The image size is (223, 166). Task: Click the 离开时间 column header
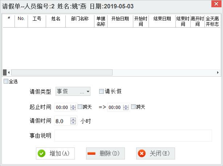[x=198, y=21]
